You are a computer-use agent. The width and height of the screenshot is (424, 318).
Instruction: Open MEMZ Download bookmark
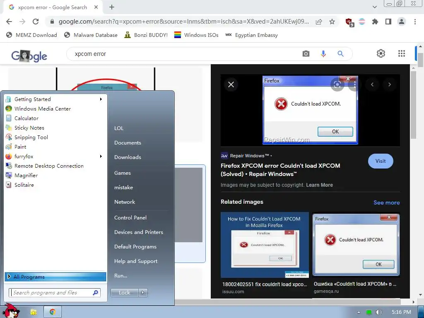31,35
